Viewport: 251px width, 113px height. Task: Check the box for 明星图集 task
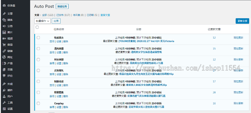point(38,92)
